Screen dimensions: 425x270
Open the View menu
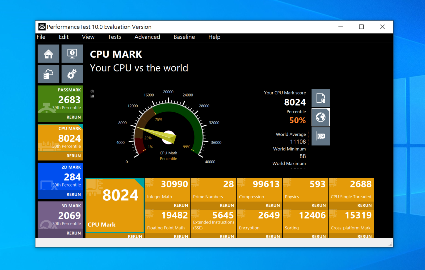click(x=88, y=37)
